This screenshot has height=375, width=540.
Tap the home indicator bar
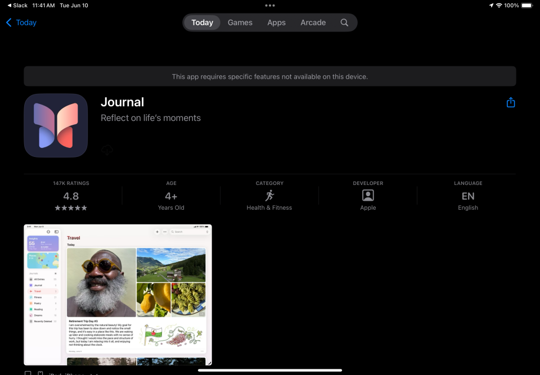(x=270, y=370)
